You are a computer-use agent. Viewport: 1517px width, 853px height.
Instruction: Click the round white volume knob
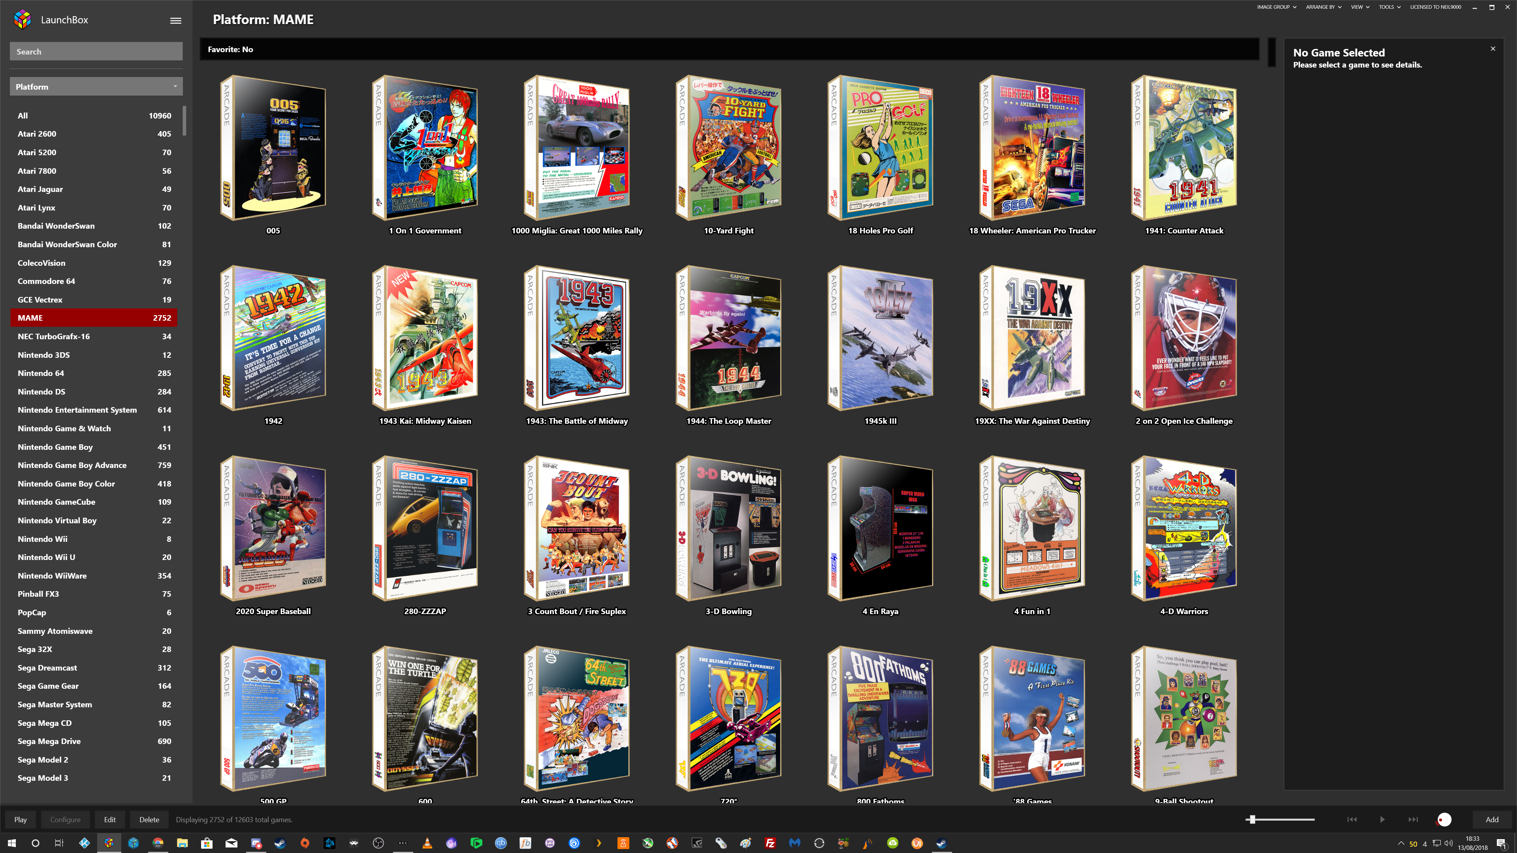click(x=1445, y=819)
